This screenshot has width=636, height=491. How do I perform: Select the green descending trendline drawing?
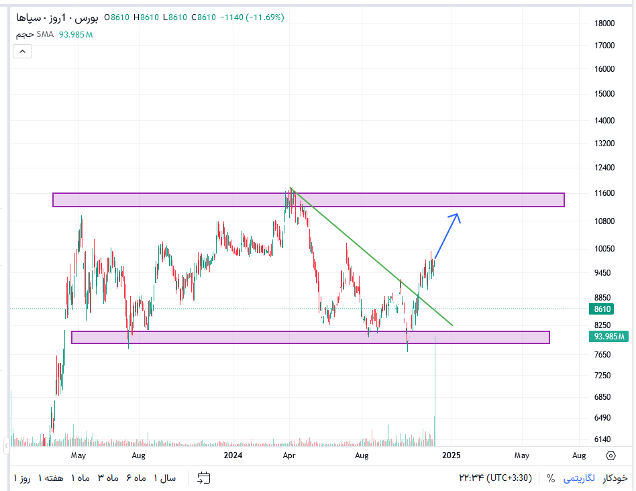pos(371,256)
